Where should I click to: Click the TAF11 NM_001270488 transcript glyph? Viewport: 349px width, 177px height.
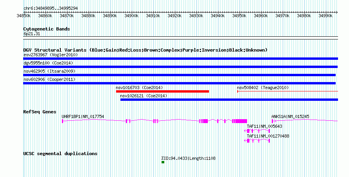point(257,141)
